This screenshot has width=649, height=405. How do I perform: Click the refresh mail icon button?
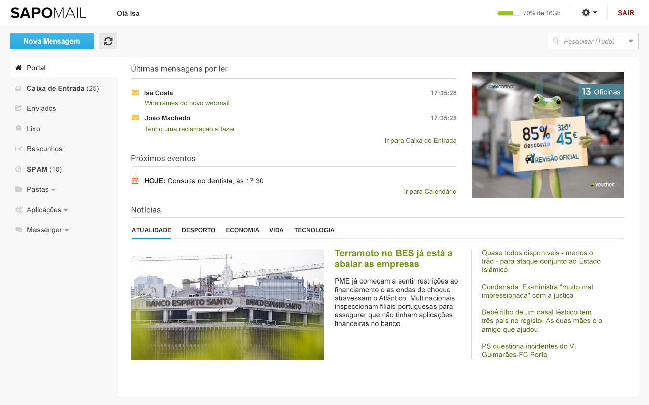108,41
